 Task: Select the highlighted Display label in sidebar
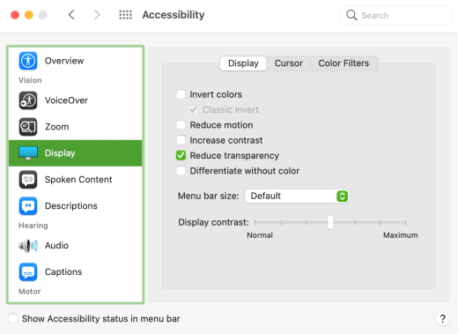[x=60, y=153]
